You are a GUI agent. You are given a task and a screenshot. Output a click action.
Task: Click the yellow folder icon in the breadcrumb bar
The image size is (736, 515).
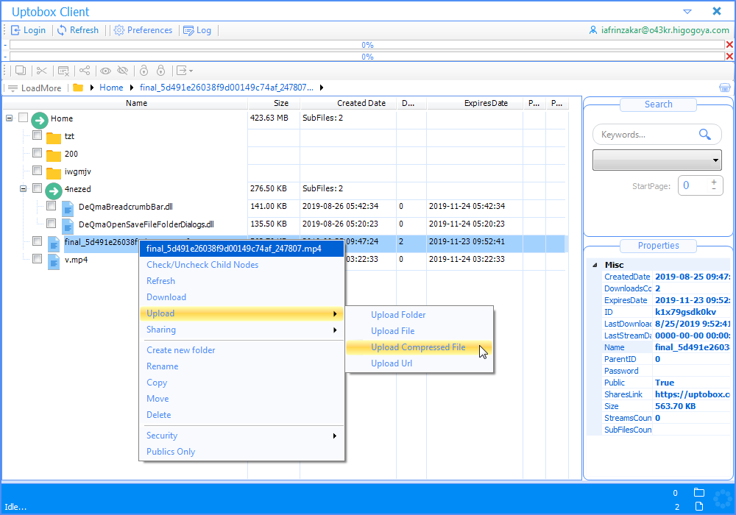[78, 88]
